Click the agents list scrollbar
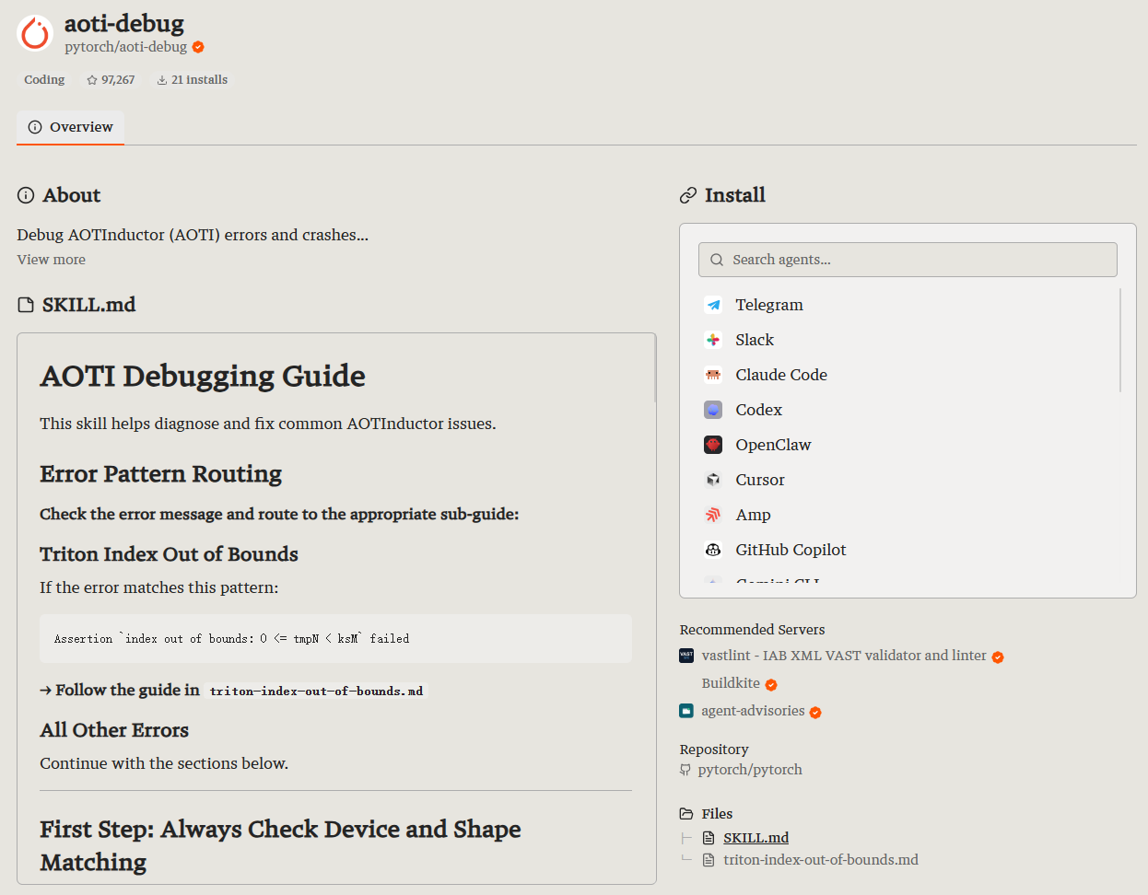The image size is (1148, 895). (x=1120, y=341)
